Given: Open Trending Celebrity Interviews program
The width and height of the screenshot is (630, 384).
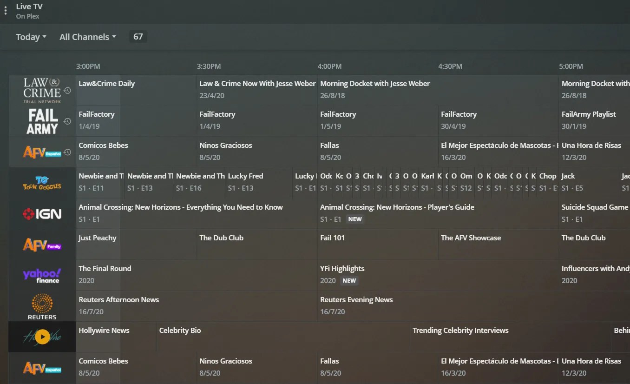Looking at the screenshot, I should click(510, 337).
